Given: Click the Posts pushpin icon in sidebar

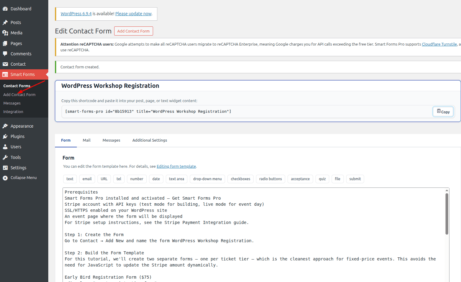Looking at the screenshot, I should tap(5, 22).
